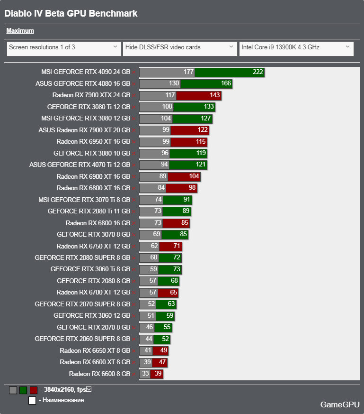Viewport: 364px width, 414px height.
Task: Click the MSI GEFORCE RTX 4090 24 GB label
Action: 86,72
